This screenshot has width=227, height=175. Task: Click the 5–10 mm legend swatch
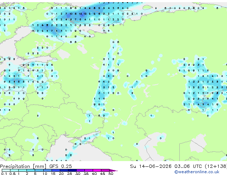coord(39,170)
